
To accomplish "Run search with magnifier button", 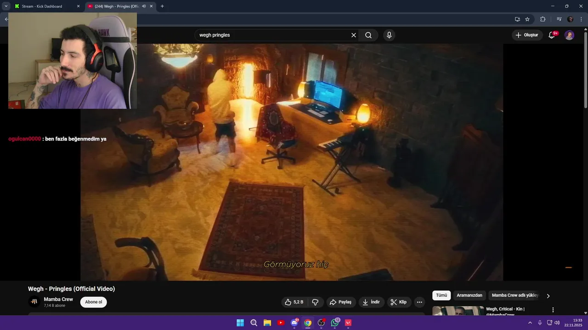I will (368, 35).
